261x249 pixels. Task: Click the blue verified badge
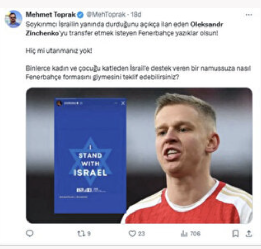coord(80,15)
